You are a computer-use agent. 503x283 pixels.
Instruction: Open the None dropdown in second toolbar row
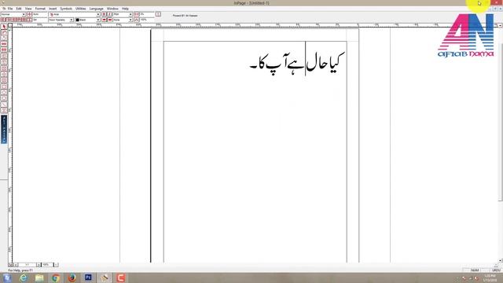click(130, 20)
